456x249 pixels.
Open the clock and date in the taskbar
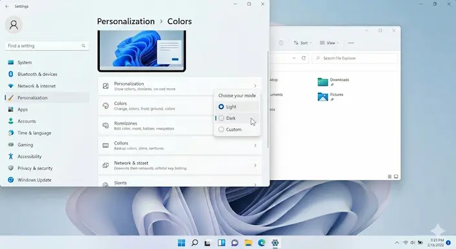click(436, 243)
